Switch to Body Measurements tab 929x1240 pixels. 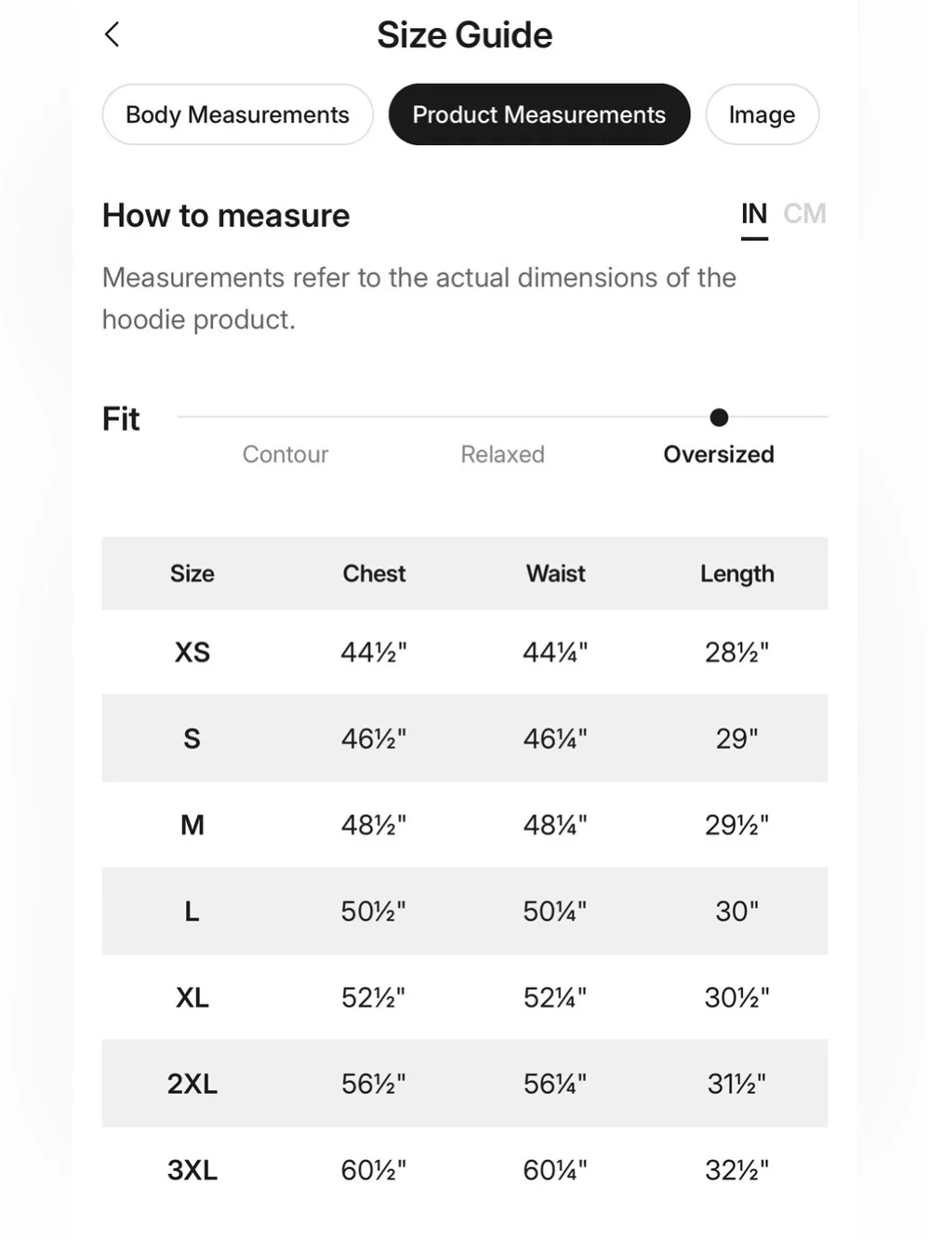point(237,114)
